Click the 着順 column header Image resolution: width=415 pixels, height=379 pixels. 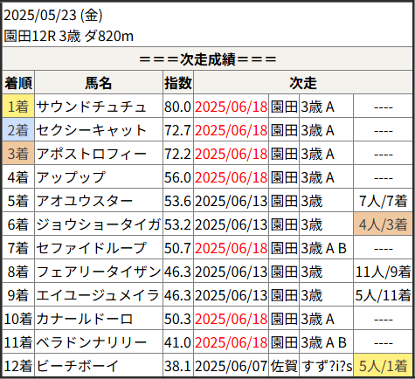tap(18, 83)
